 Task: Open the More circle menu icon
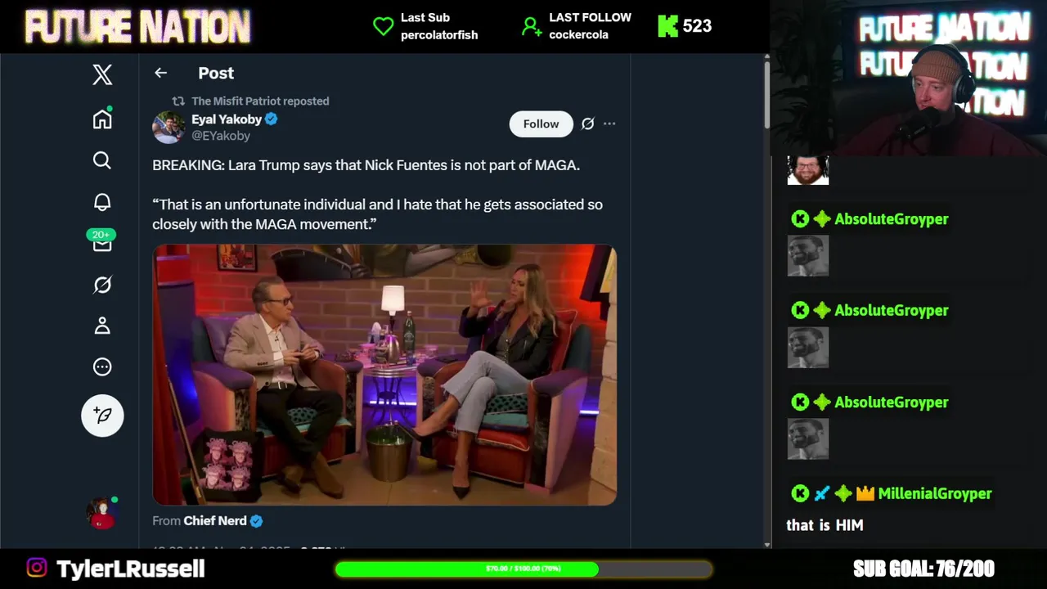[102, 367]
